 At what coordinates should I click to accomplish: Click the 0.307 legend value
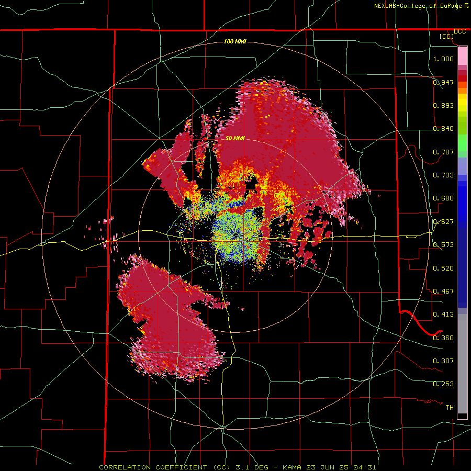(x=443, y=361)
